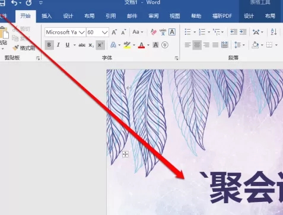Viewport: 283px width, 215px height.
Task: Click the shading paint bucket icon
Action: [255, 45]
